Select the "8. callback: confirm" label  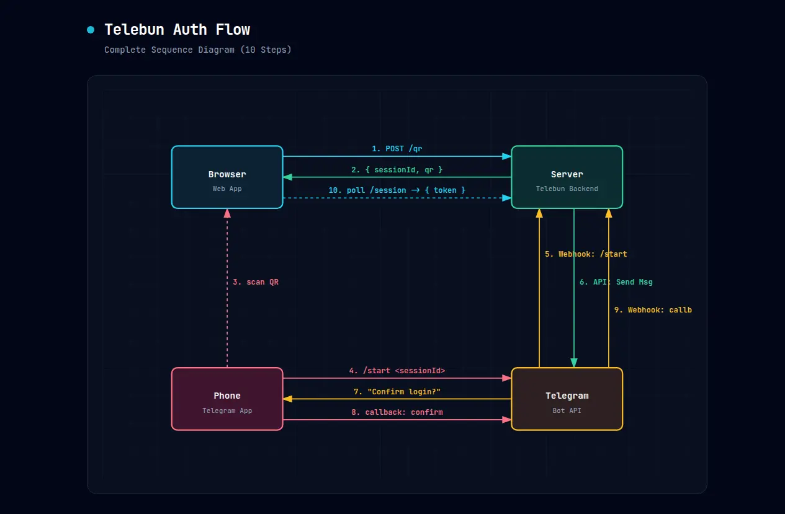(397, 412)
